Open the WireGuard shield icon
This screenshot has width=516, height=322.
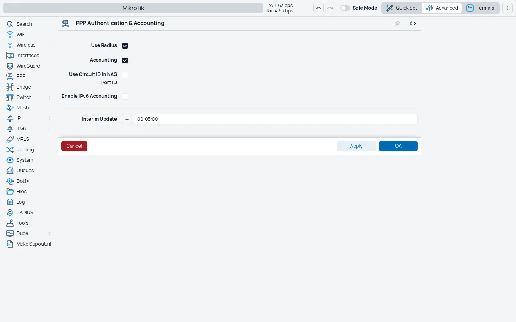click(10, 66)
